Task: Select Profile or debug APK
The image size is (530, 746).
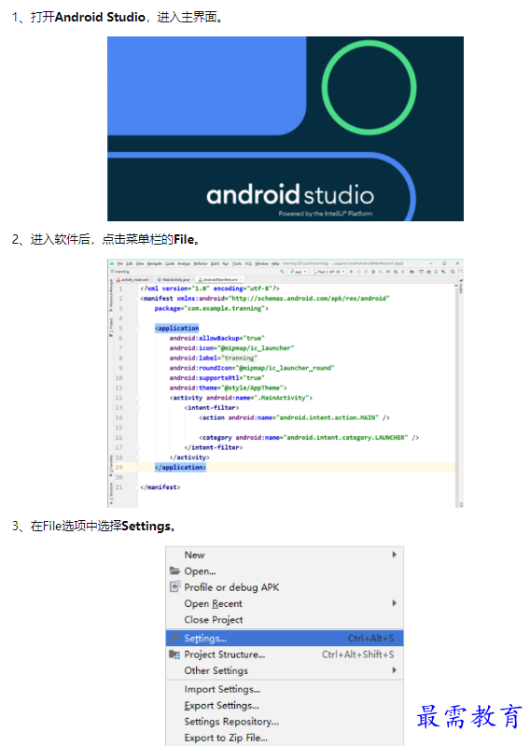Action: click(x=285, y=587)
